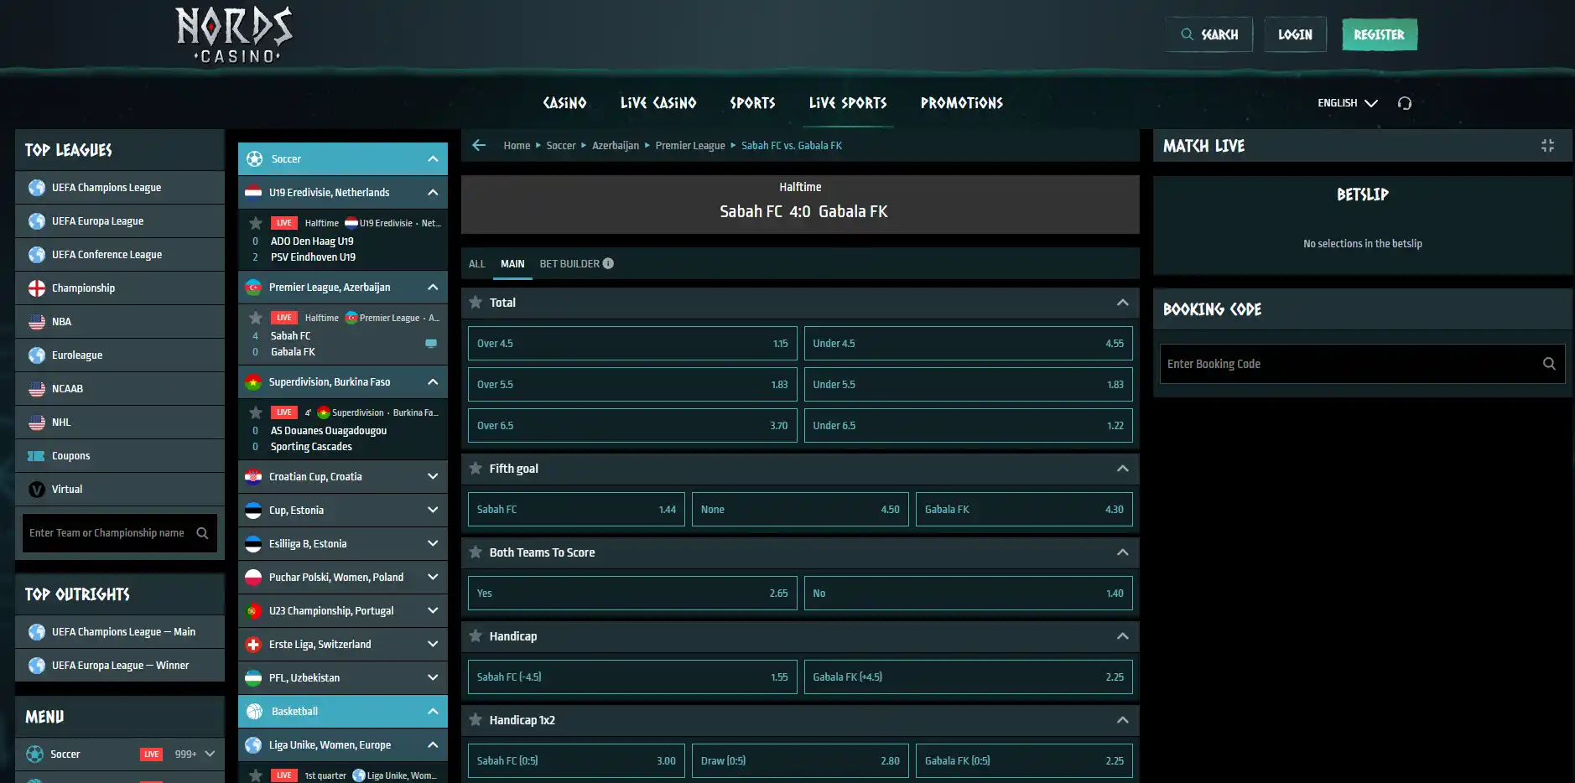Viewport: 1575px width, 783px height.
Task: Collapse U19 Eredivisie, Netherlands league
Action: pyautogui.click(x=433, y=192)
